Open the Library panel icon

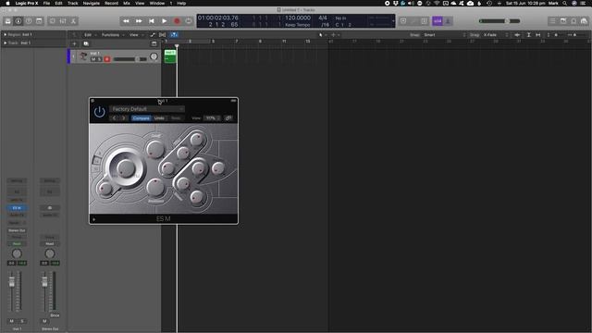[x=7, y=21]
